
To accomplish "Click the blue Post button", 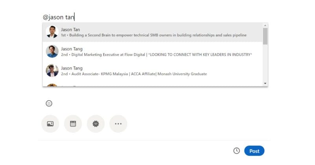I will click(254, 151).
